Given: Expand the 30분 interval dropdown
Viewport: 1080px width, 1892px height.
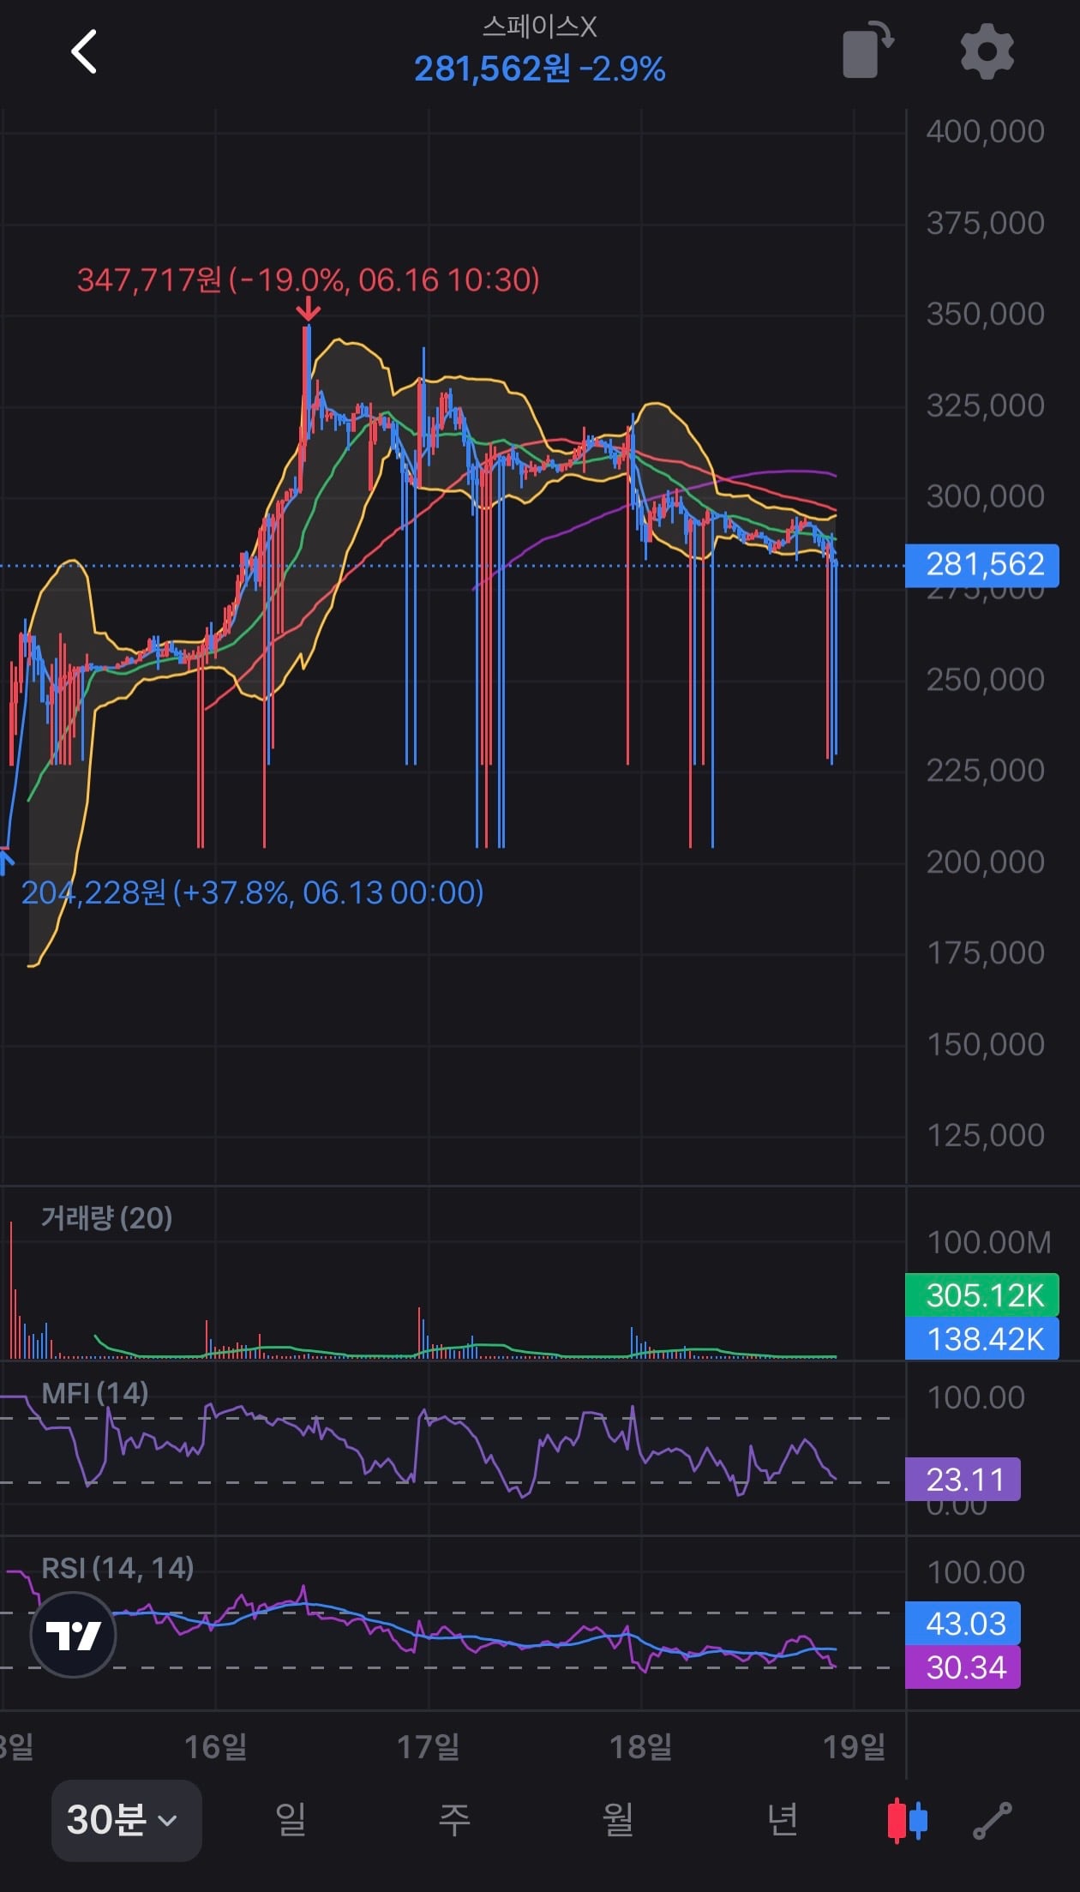Looking at the screenshot, I should 126,1820.
